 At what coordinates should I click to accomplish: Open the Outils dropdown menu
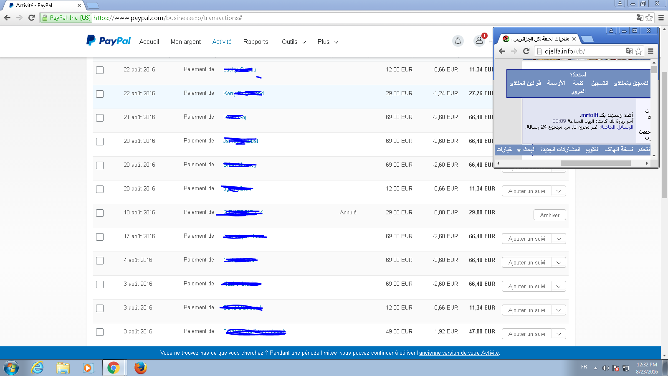(x=294, y=42)
